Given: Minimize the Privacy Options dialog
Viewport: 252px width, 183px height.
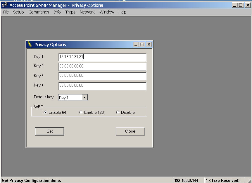Looking at the screenshot, I should pos(136,45).
